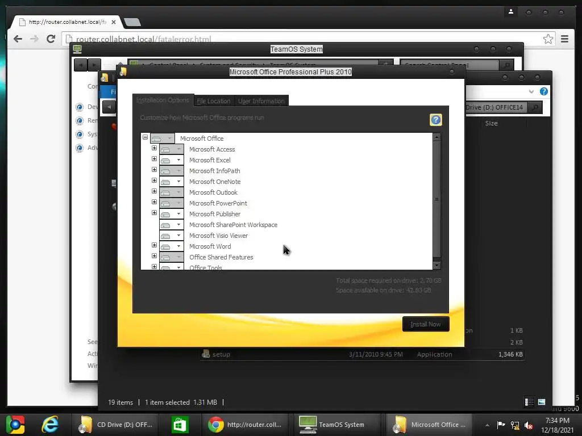Screen dimensions: 582x436
Task: Expand the Microsoft Publisher node
Action: 154,212
